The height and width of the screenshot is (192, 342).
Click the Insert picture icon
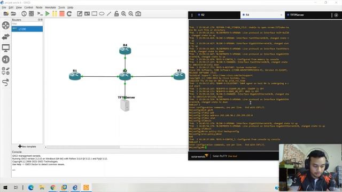pyautogui.click(x=87, y=14)
